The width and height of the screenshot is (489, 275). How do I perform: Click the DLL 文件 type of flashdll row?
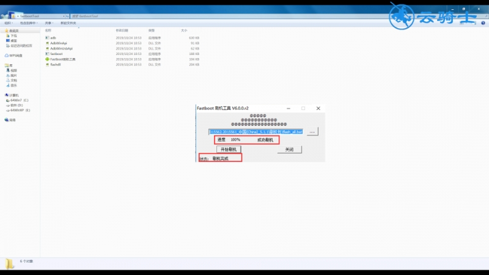click(155, 65)
